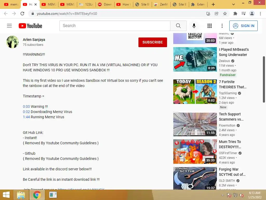Bookmark this page with the star icon
The width and height of the screenshot is (266, 200).
coord(225,14)
